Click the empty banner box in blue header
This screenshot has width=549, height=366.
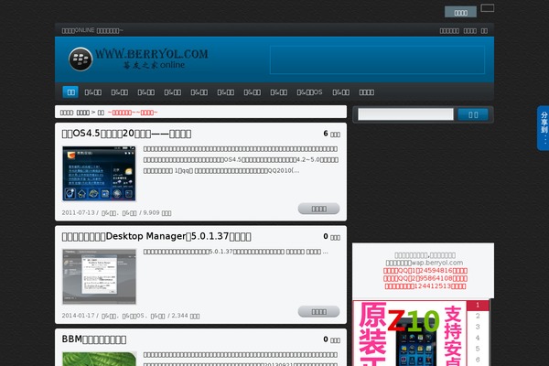(377, 59)
